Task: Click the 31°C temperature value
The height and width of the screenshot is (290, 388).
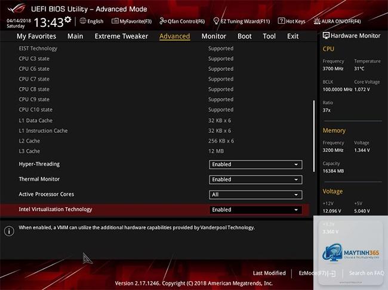Action: pyautogui.click(x=359, y=68)
